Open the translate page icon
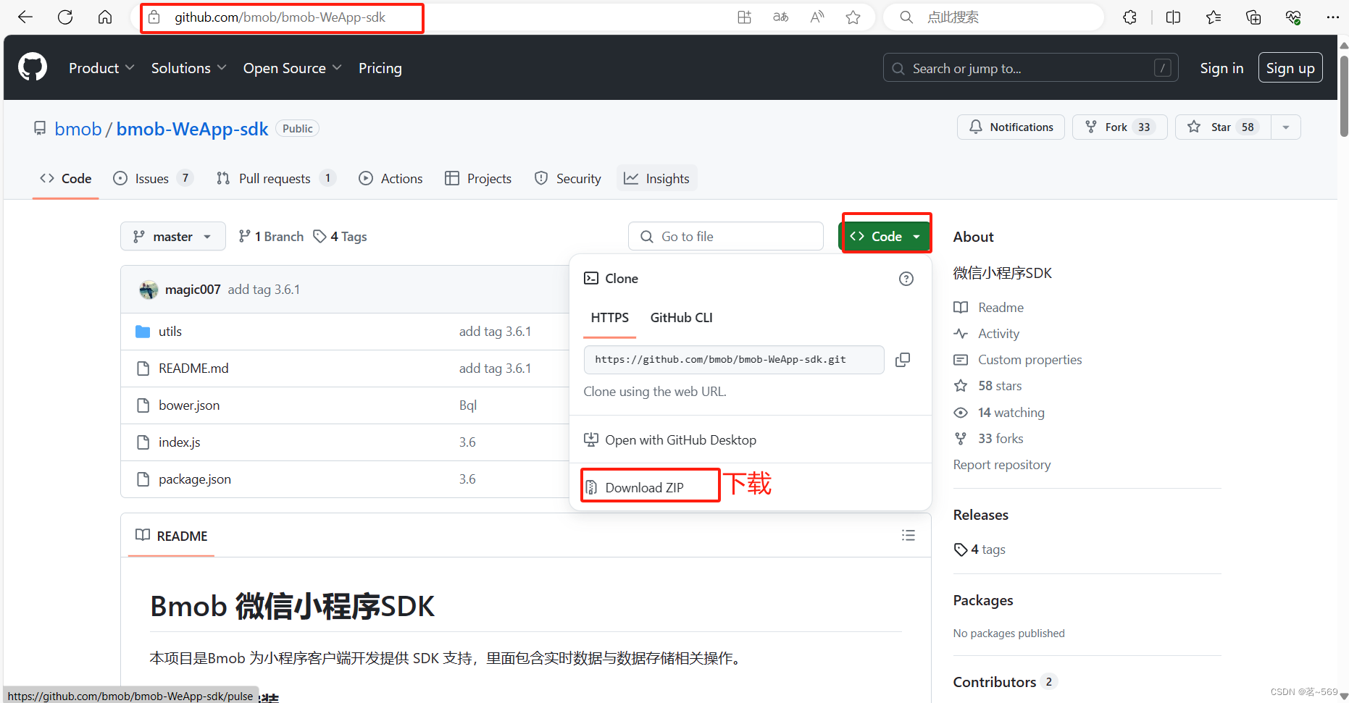The image size is (1349, 703). pyautogui.click(x=780, y=17)
